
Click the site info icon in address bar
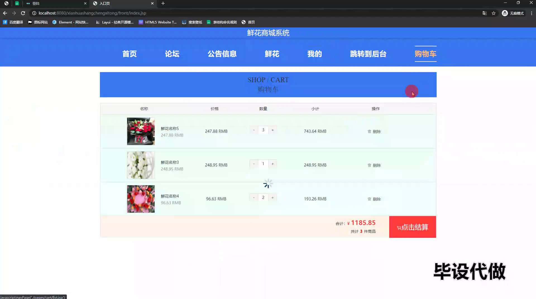[34, 13]
